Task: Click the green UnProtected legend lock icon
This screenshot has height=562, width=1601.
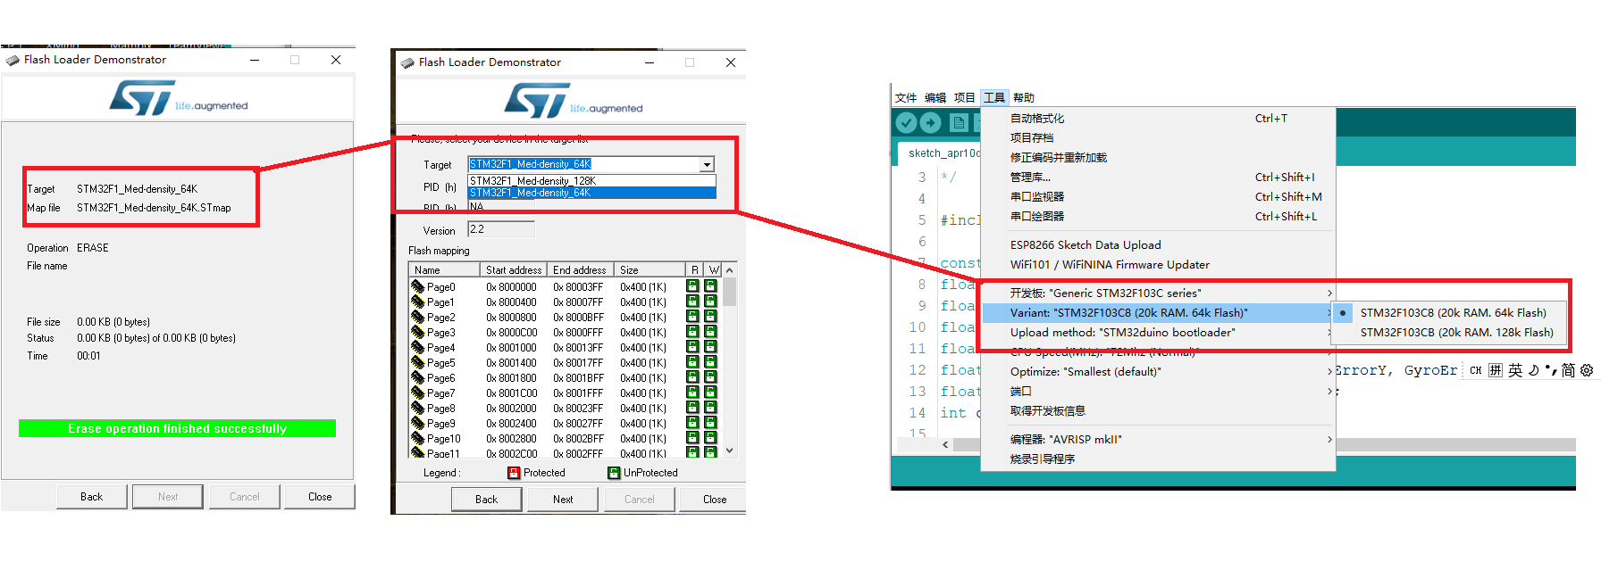Action: 614,473
